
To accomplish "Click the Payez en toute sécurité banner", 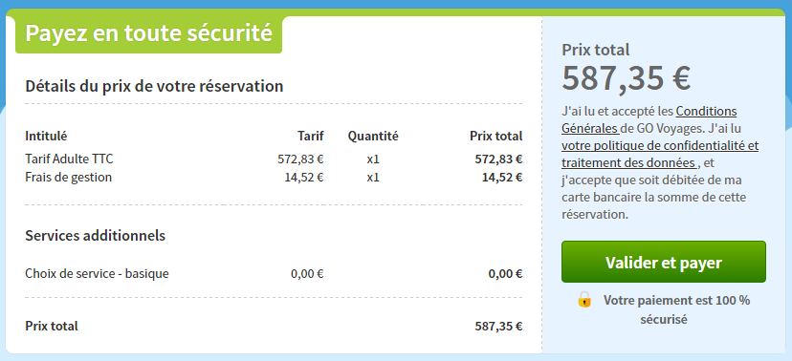I will click(148, 33).
